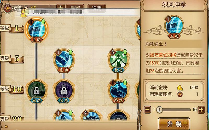Select the leftmost level 20 skill icon

pos(64,115)
